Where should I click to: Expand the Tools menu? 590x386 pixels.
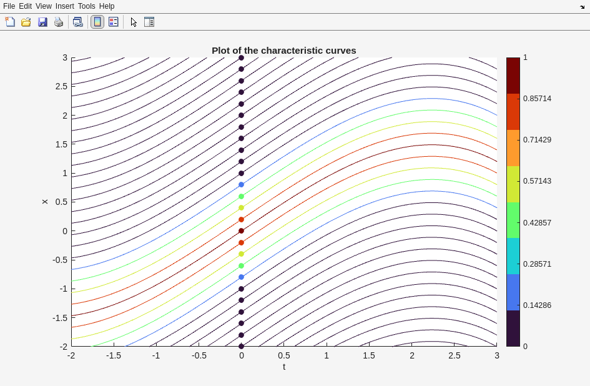[x=87, y=6]
